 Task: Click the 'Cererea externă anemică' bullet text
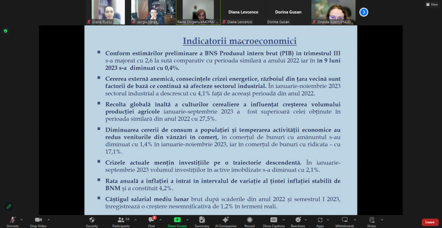(222, 86)
